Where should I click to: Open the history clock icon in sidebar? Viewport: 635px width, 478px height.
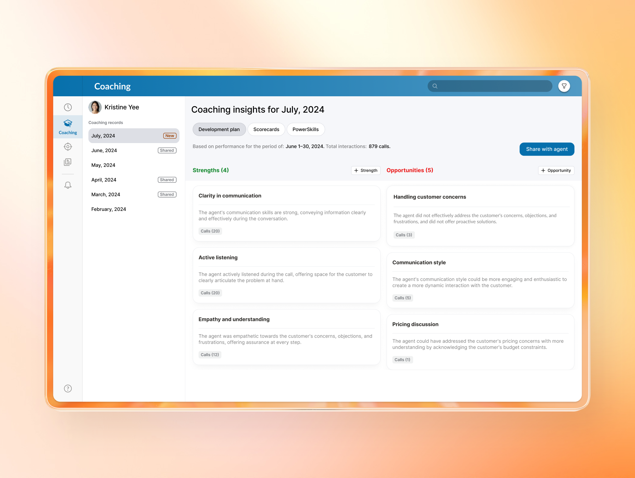(68, 107)
